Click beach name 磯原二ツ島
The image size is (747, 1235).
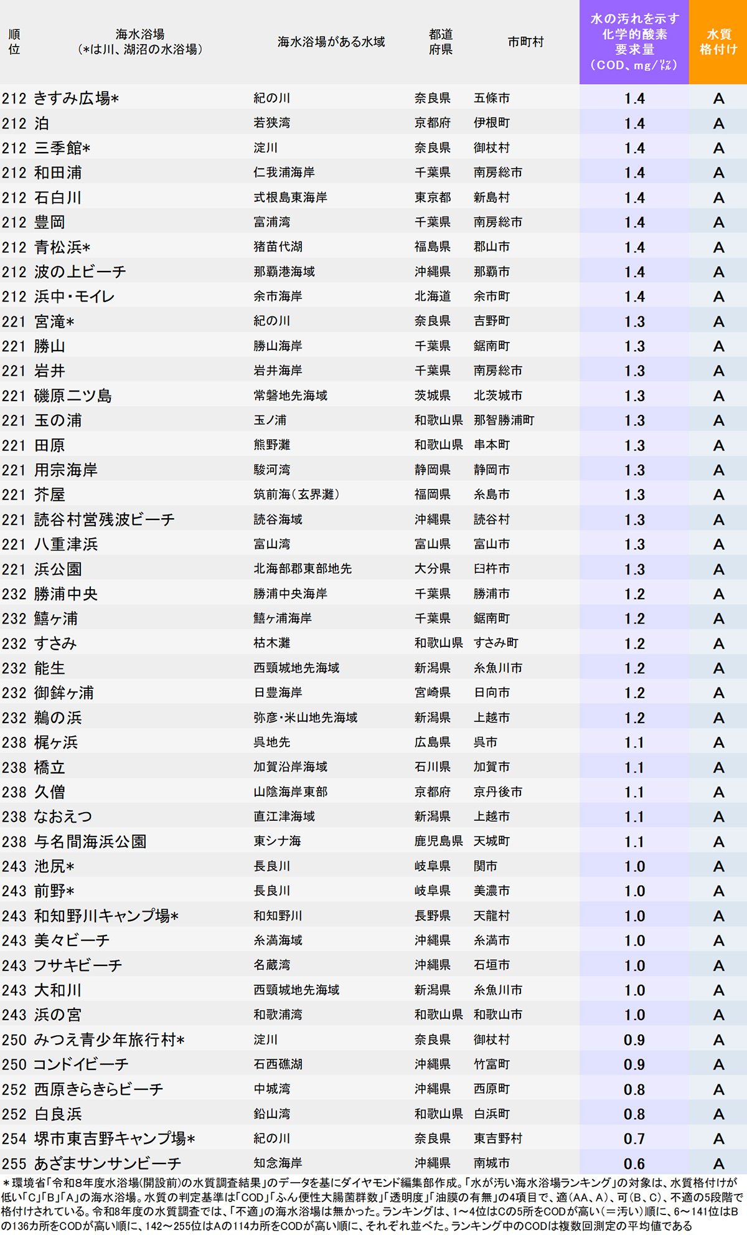[x=73, y=395]
